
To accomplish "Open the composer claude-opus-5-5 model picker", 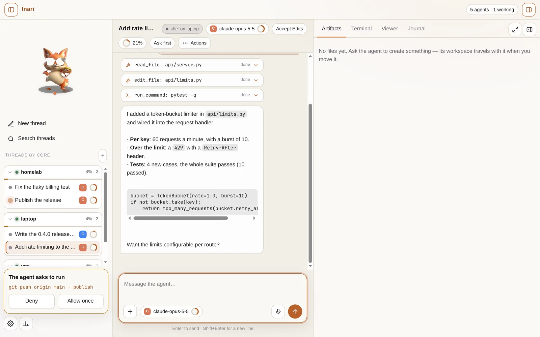I will 171,311.
